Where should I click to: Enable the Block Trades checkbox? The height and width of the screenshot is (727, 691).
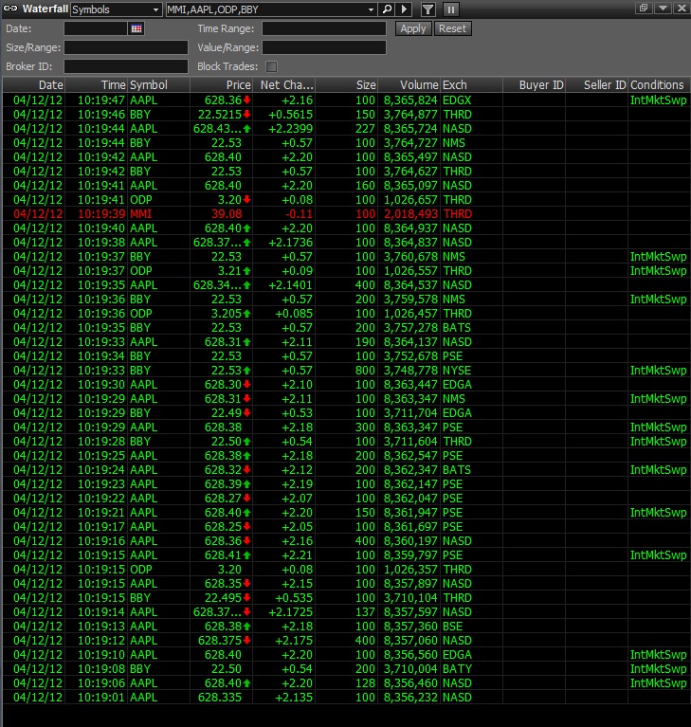pos(271,66)
